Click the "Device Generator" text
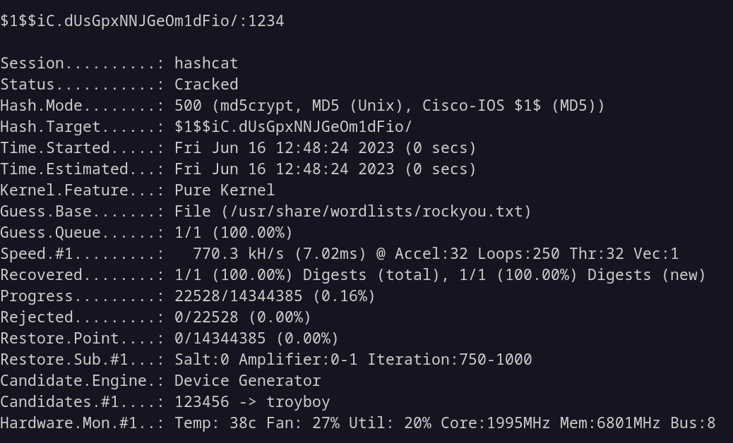Image resolution: width=733 pixels, height=443 pixels. 247,381
